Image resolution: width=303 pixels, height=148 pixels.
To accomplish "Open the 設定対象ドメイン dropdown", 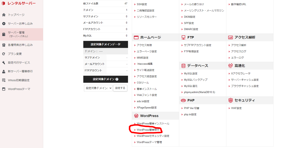I will 98,88.
